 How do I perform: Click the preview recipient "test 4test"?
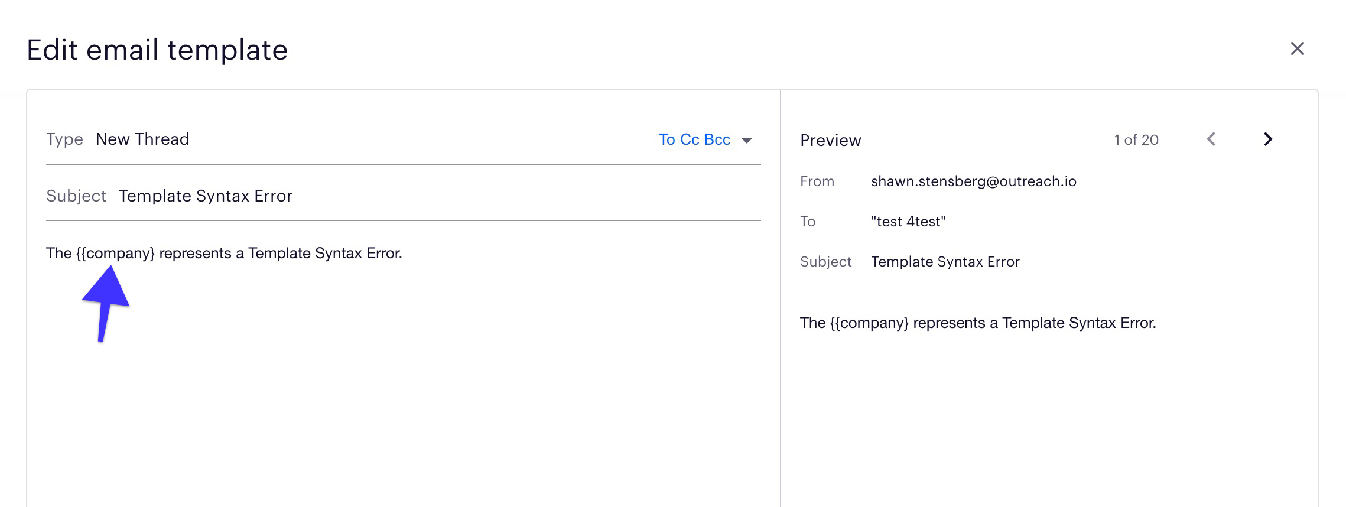pos(908,222)
